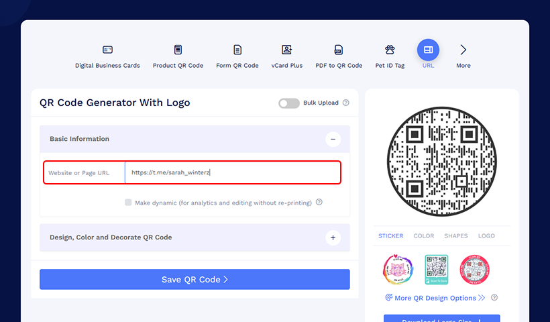The height and width of the screenshot is (322, 550).
Task: Click the QR Code Generator With Logo heading
Action: [x=115, y=103]
